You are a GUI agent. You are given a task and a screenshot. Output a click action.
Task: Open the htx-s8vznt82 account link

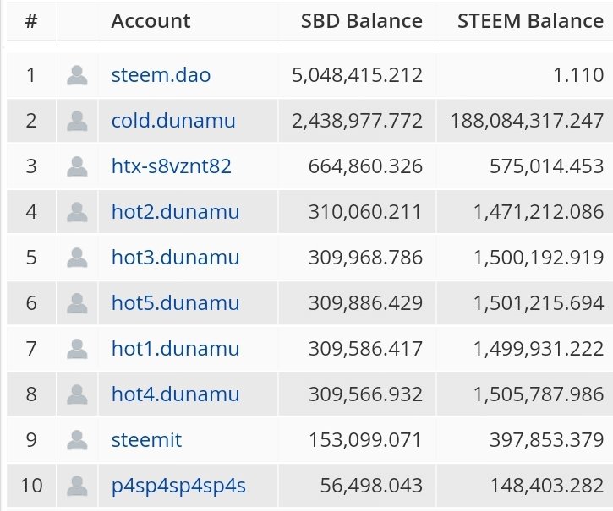(x=172, y=166)
